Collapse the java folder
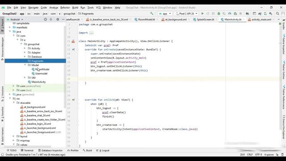 10,32
